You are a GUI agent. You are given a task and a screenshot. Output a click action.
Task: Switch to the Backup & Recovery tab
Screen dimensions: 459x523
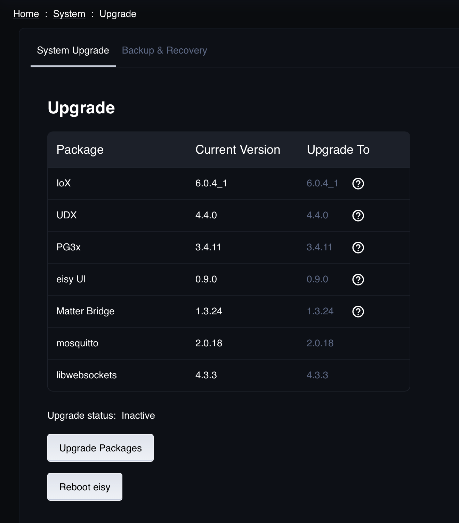(164, 50)
